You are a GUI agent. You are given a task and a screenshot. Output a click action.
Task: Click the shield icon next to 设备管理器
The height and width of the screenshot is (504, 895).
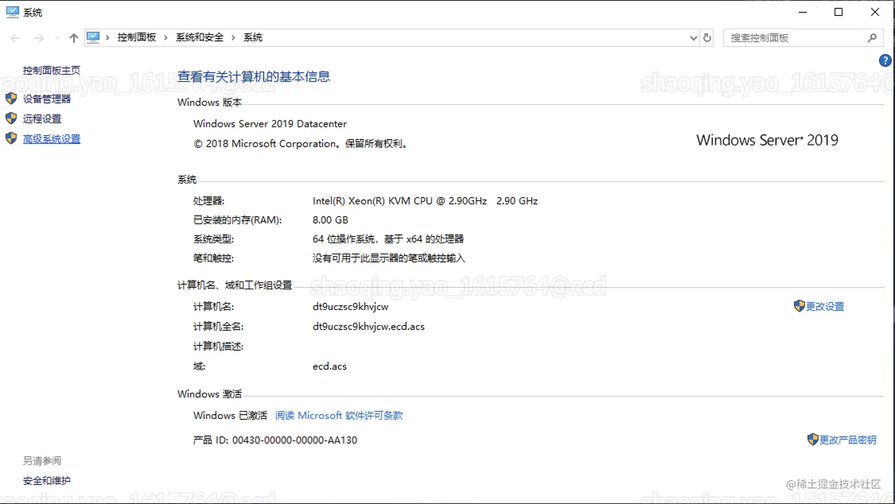11,99
